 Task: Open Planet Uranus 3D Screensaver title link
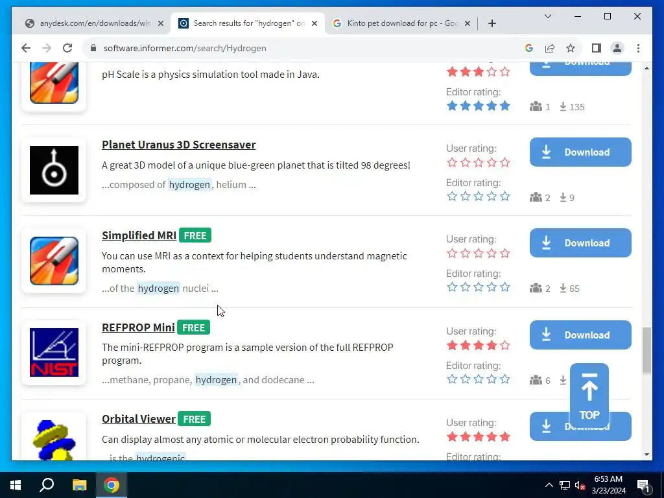pyautogui.click(x=179, y=145)
